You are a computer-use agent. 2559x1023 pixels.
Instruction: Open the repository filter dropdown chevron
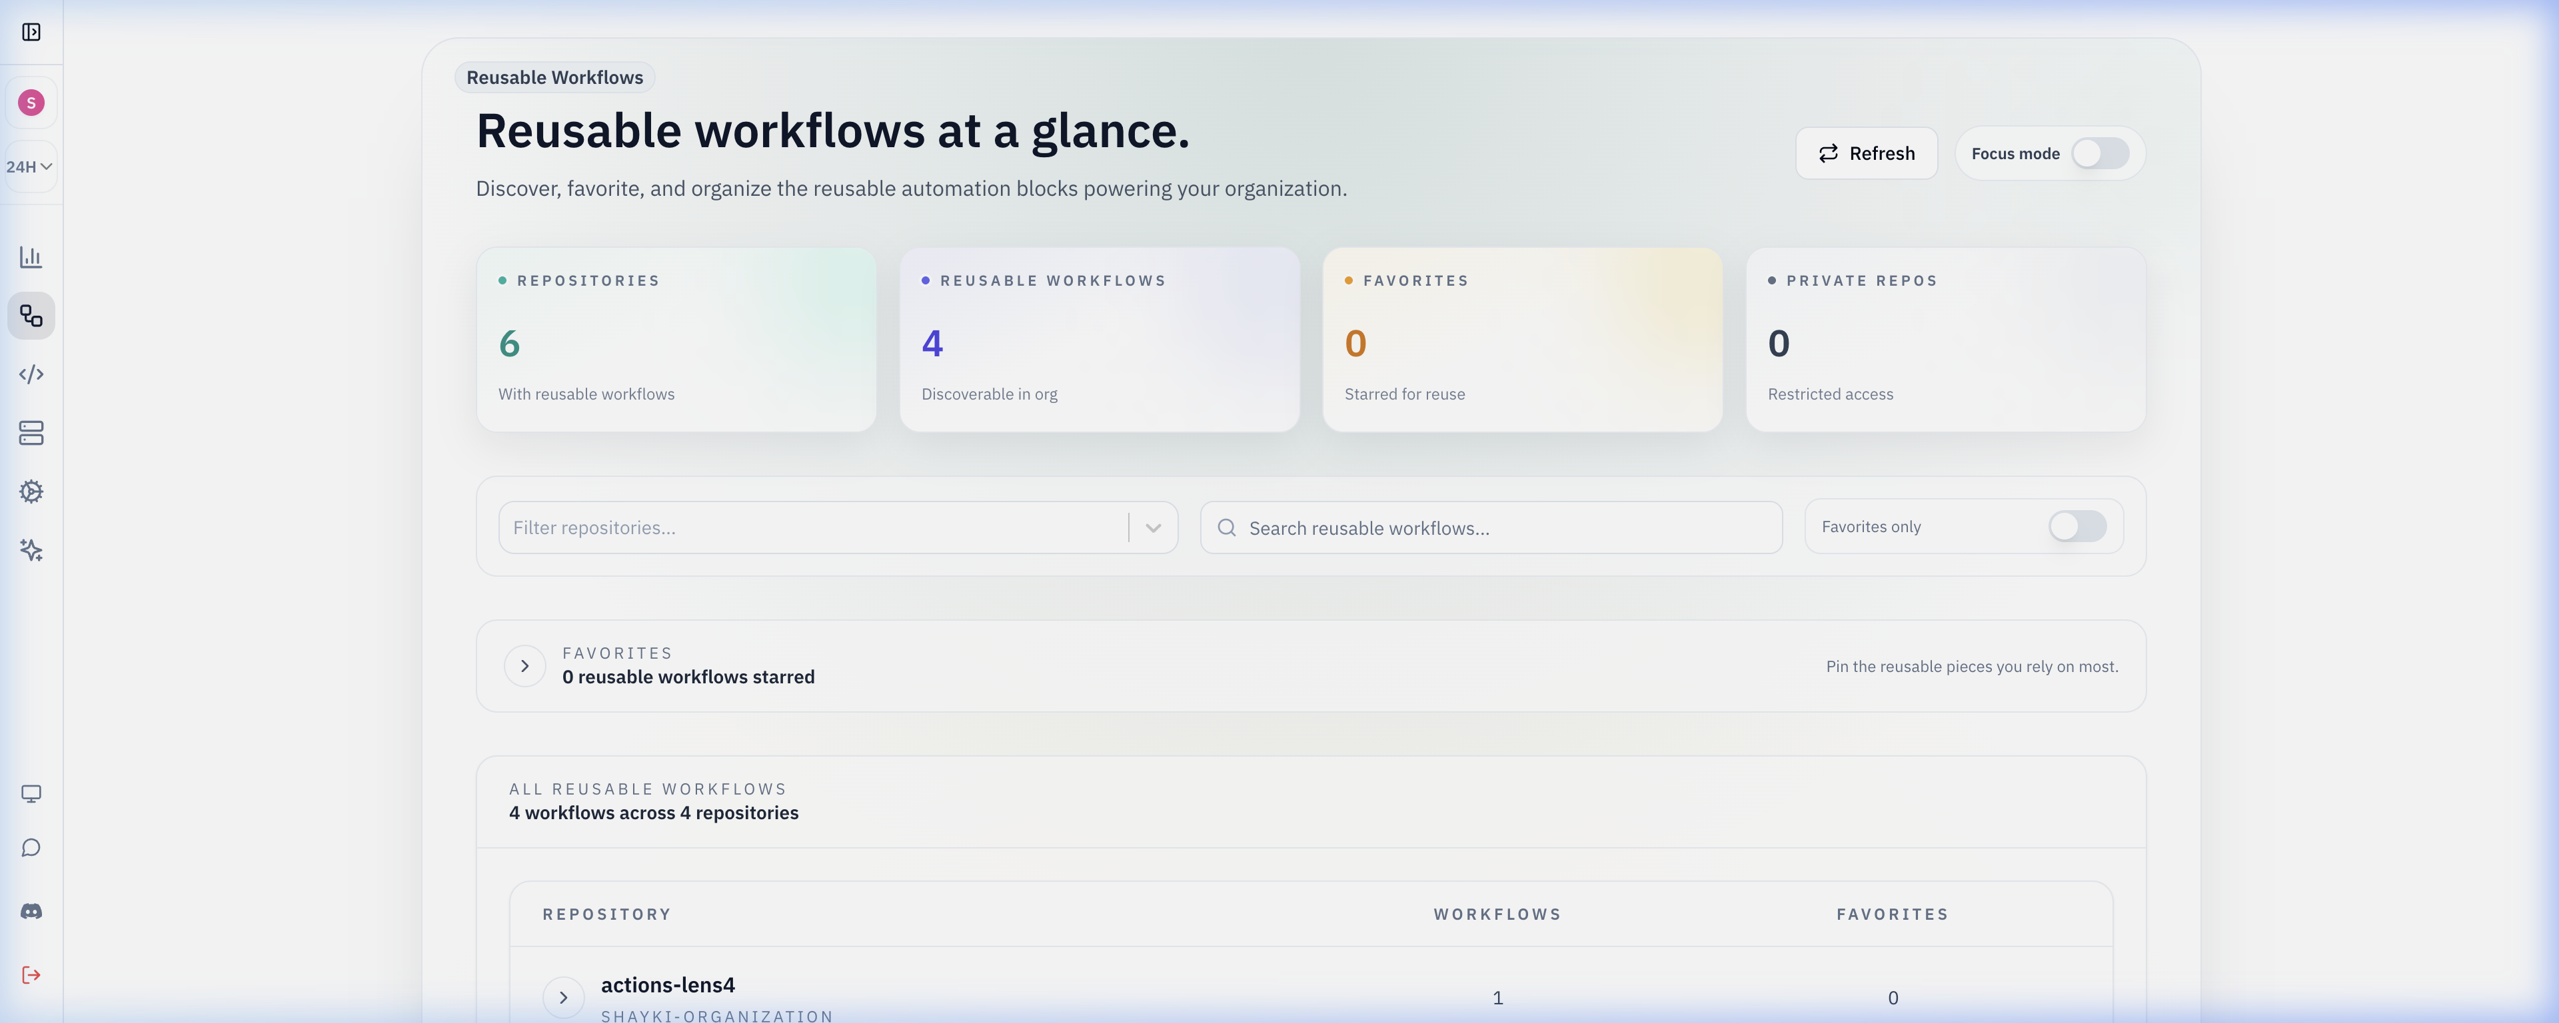1152,527
